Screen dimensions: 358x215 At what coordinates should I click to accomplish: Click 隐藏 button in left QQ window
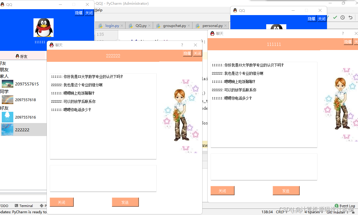(79, 13)
